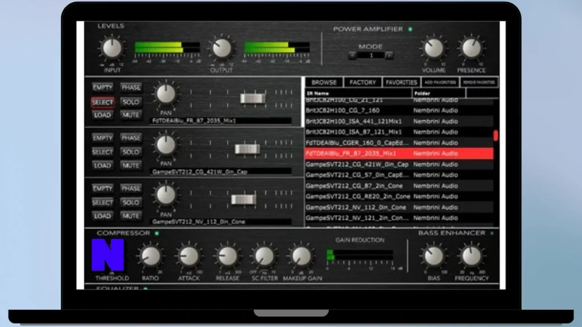The image size is (582, 327).
Task: Click the compressor Attack knob
Action: click(x=189, y=256)
